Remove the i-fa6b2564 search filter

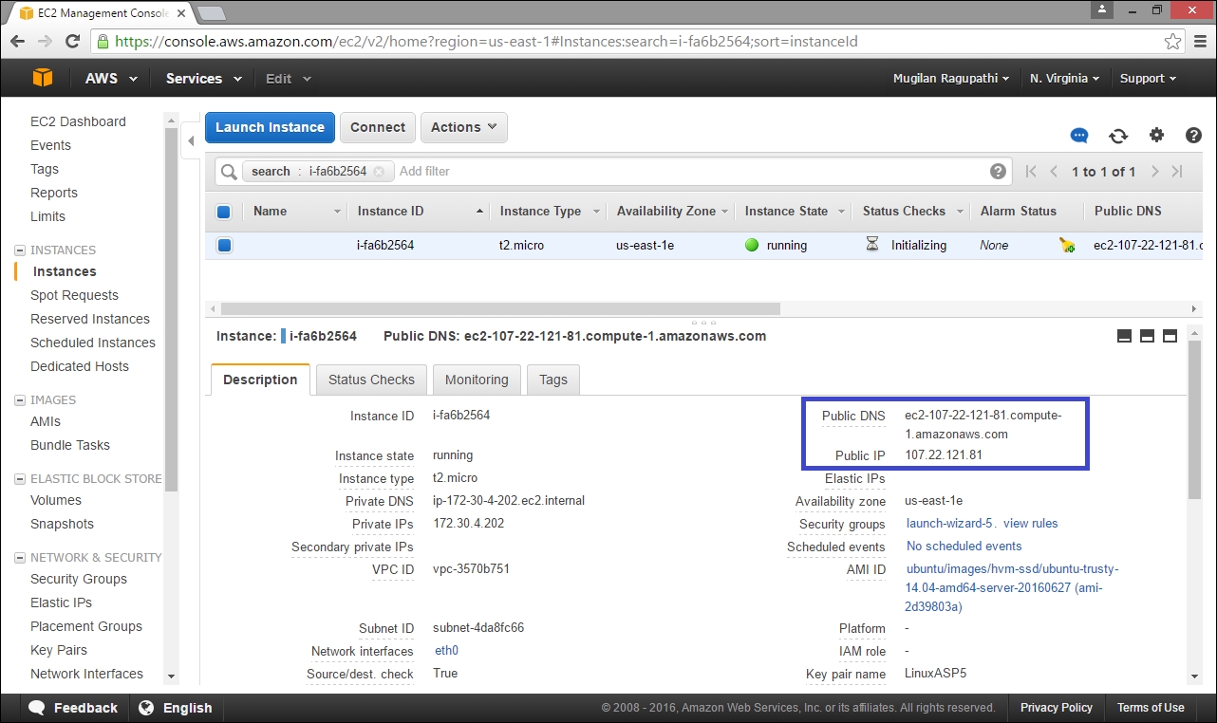(x=379, y=172)
